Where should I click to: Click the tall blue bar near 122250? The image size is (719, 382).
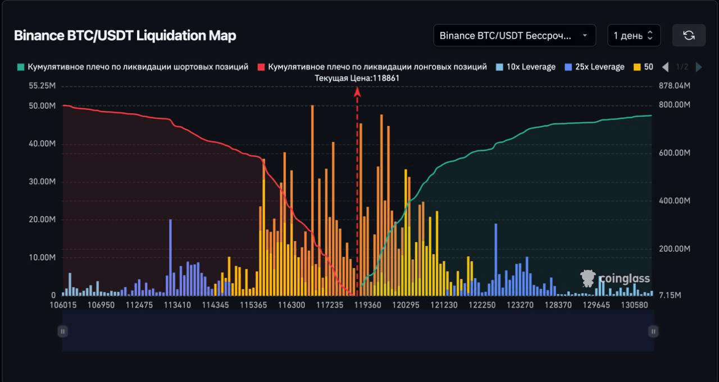point(496,260)
